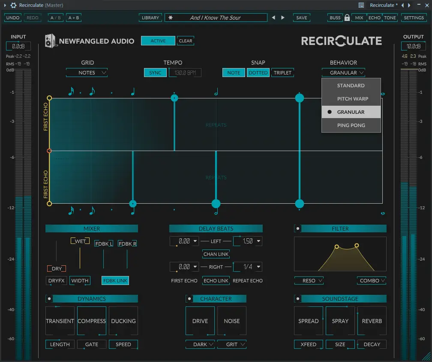Screen dimensions: 432x362
Task: Click top-right whole note grid marker
Action: coord(383,94)
